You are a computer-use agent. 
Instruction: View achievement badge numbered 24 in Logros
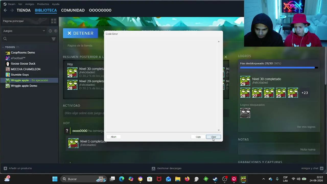point(293,93)
